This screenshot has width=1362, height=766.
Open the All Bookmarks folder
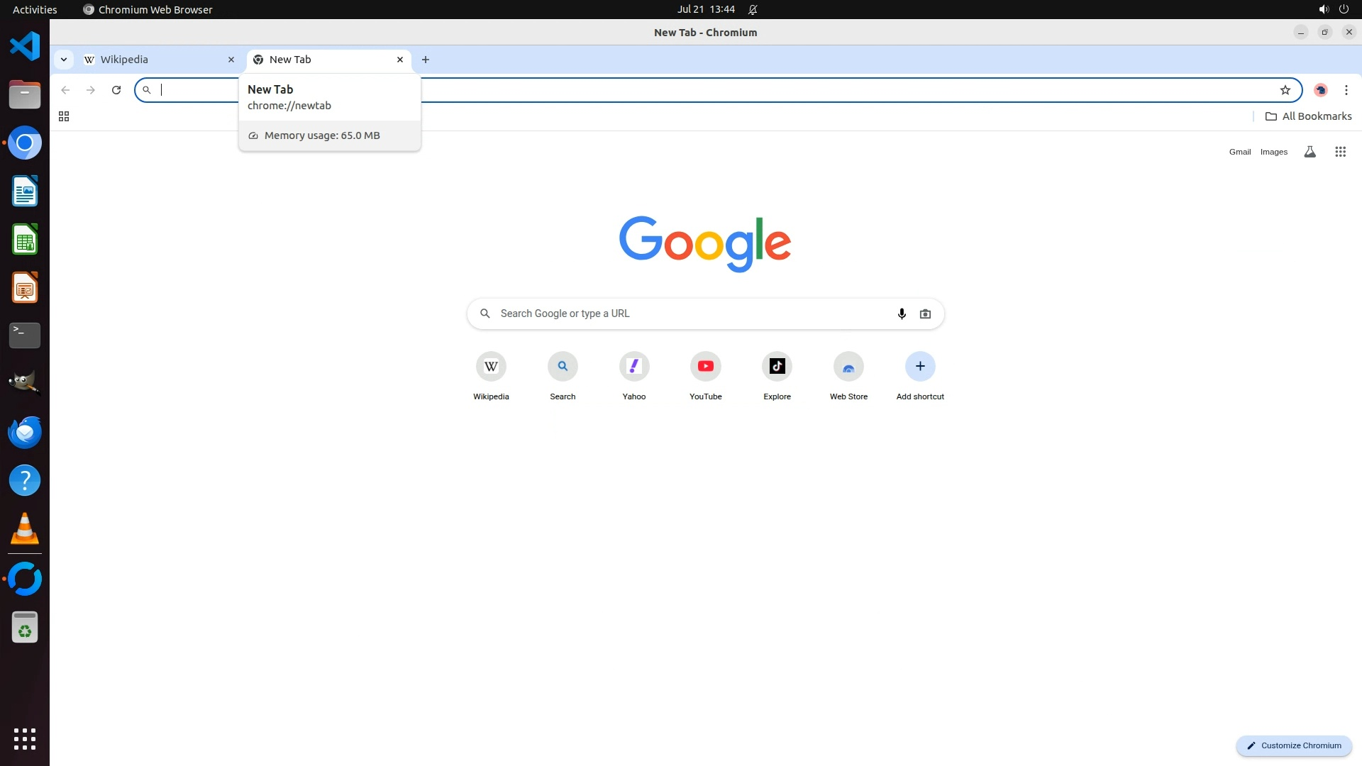tap(1308, 116)
